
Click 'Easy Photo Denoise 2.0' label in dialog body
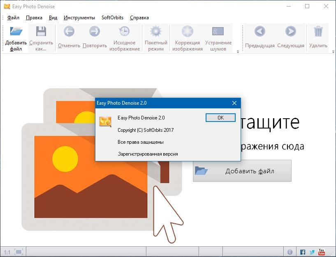[141, 118]
